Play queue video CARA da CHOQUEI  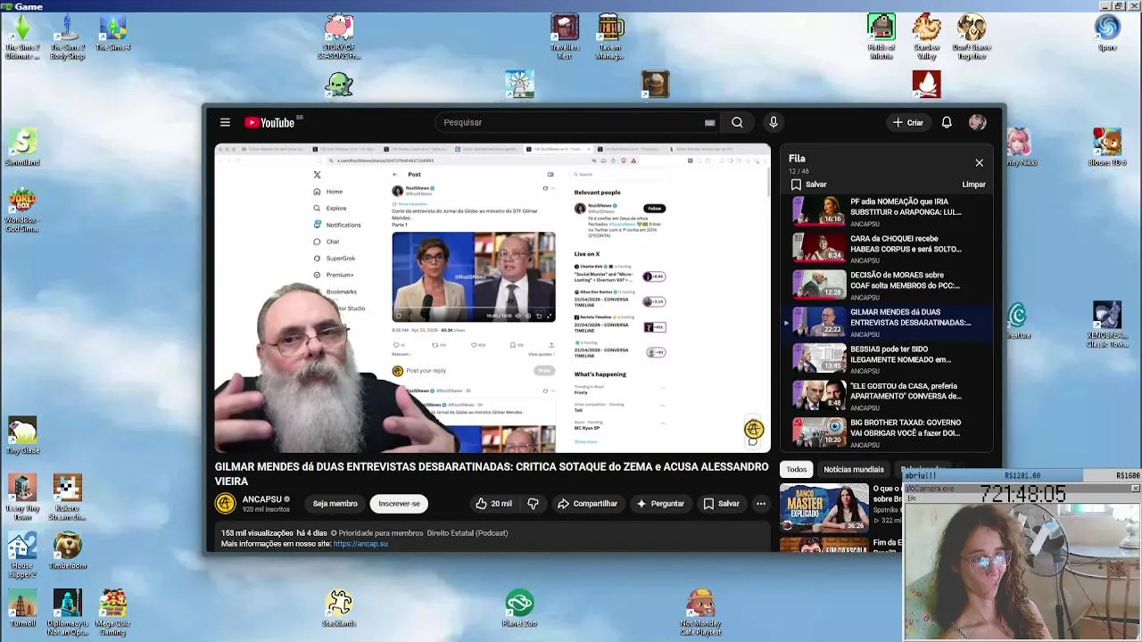tap(888, 248)
